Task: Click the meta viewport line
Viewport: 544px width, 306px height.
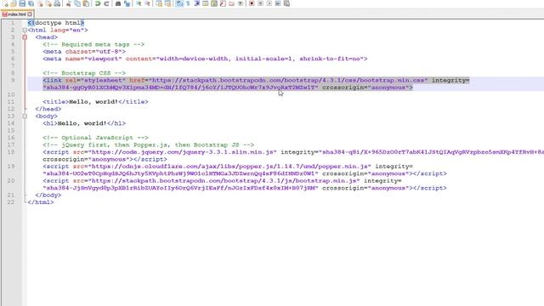Action: click(205, 59)
